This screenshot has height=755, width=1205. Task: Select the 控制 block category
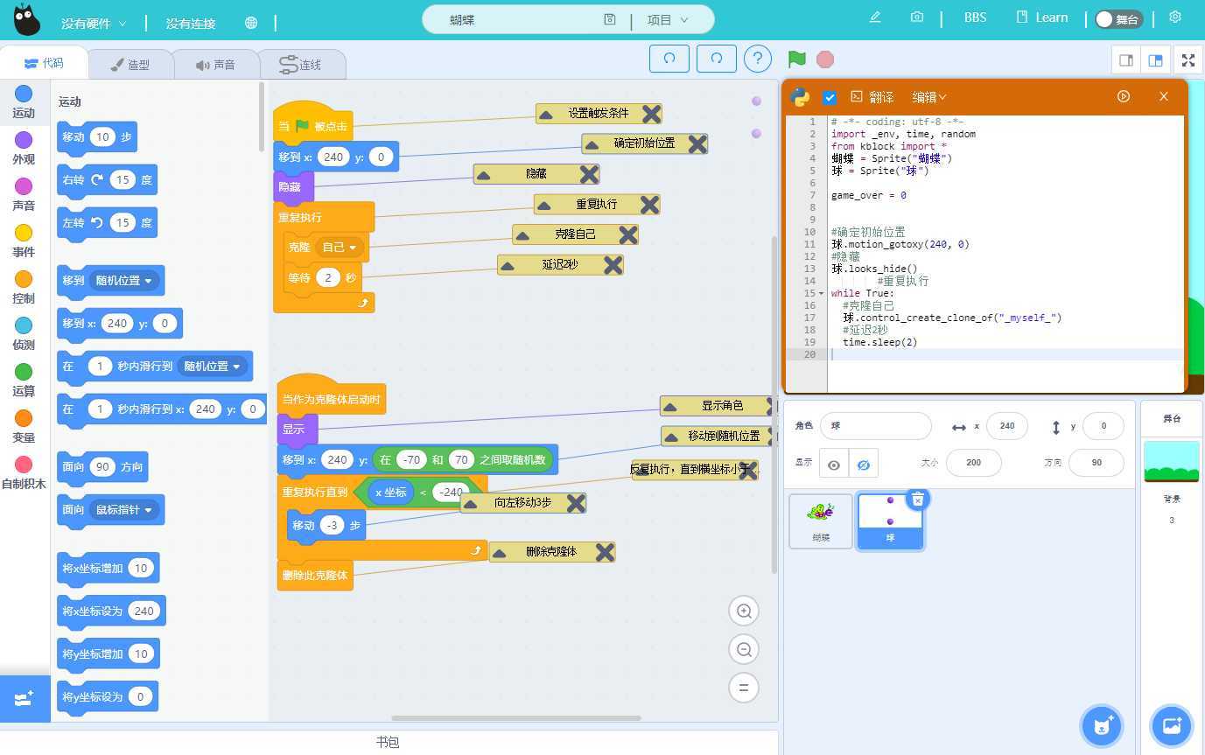point(24,287)
